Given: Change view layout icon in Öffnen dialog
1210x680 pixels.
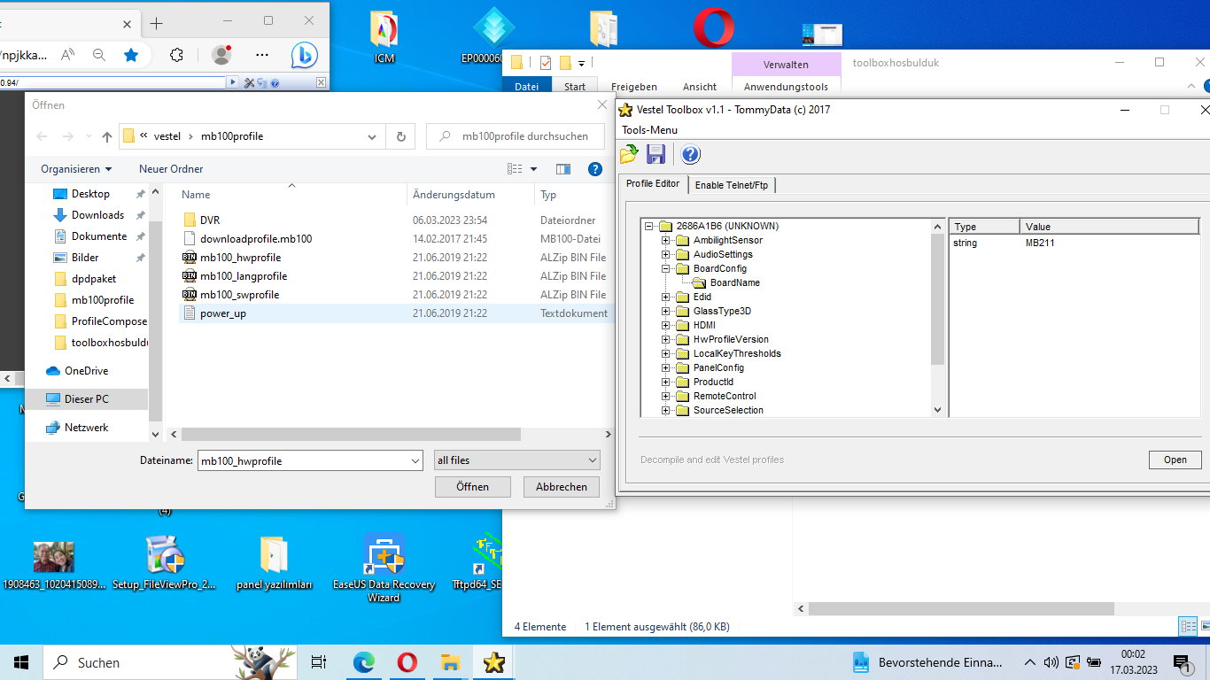Looking at the screenshot, I should 515,169.
